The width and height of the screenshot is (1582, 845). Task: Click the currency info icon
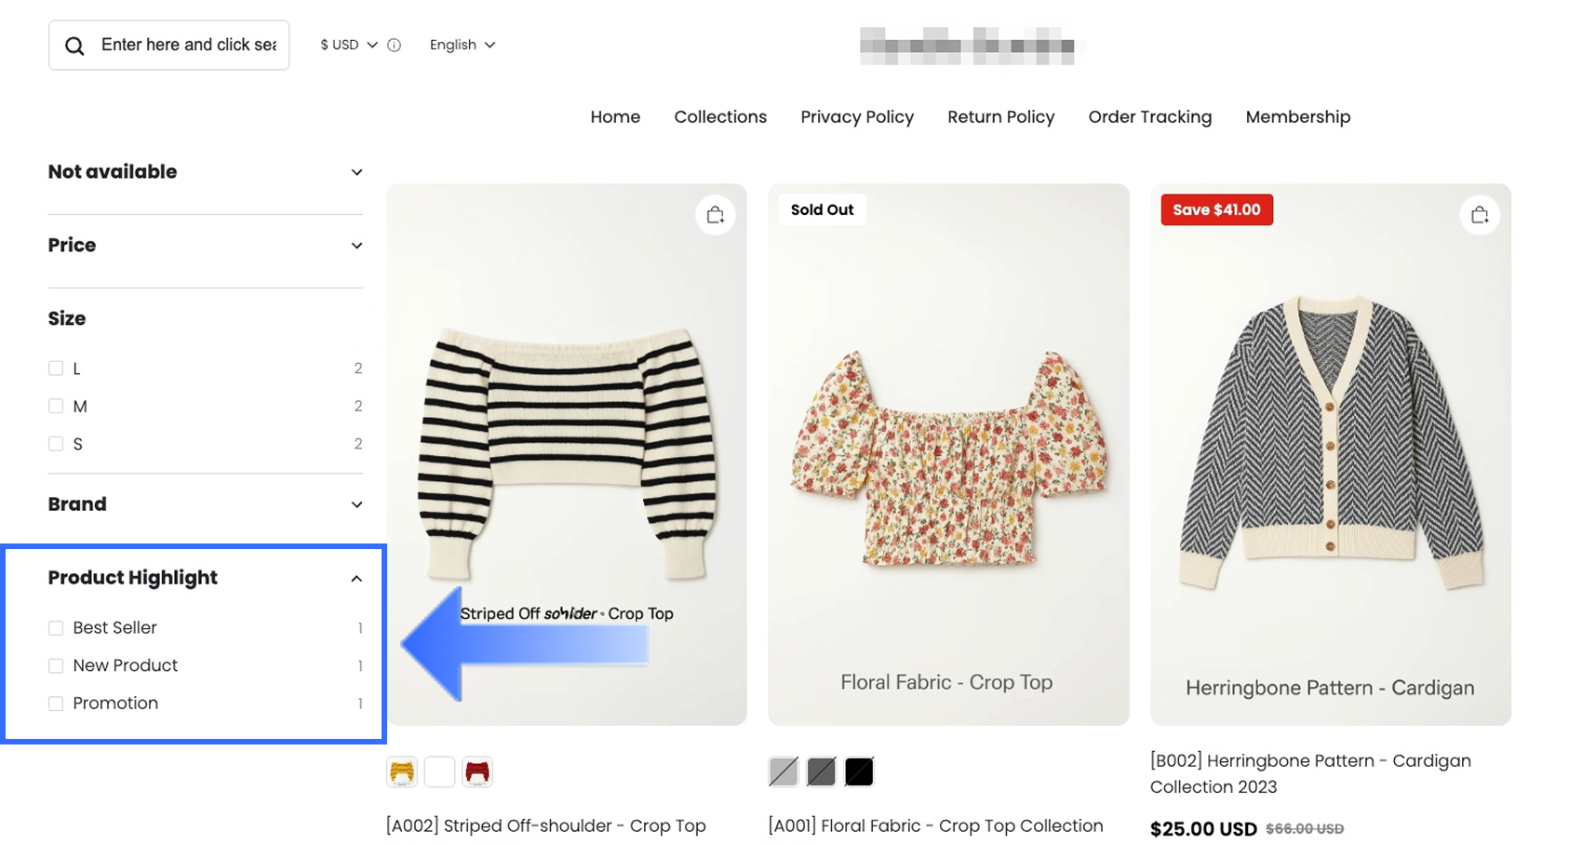[395, 45]
